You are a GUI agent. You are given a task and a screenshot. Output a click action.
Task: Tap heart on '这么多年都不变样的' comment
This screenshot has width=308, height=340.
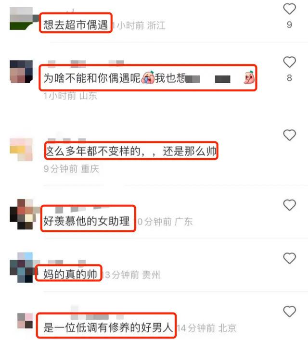point(290,135)
